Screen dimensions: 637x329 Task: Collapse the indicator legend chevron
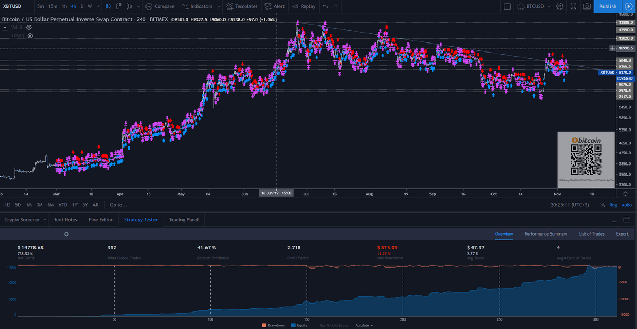tap(4, 27)
